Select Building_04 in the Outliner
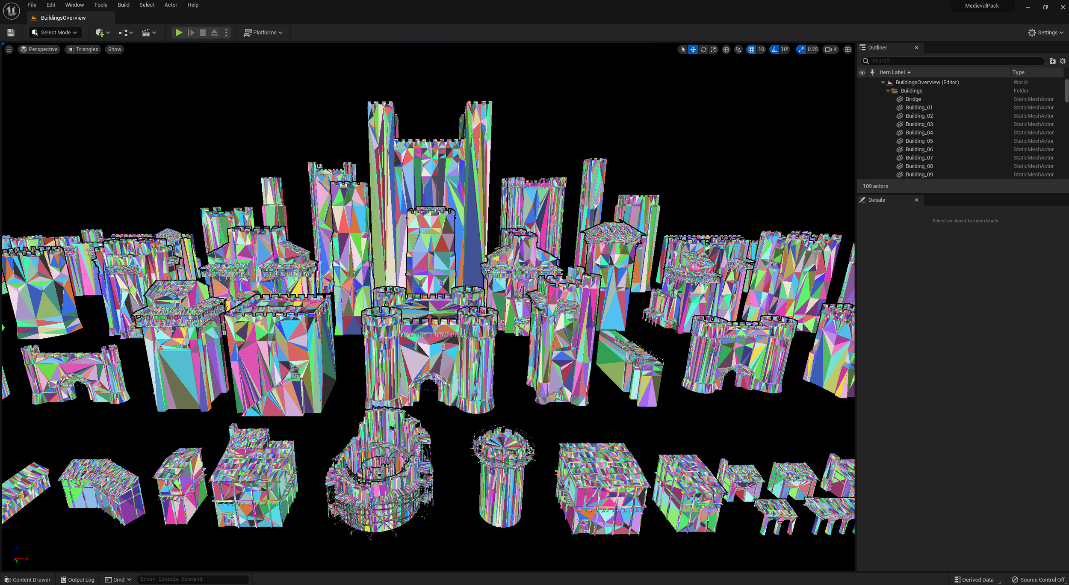Viewport: 1069px width, 585px height. coord(960,133)
